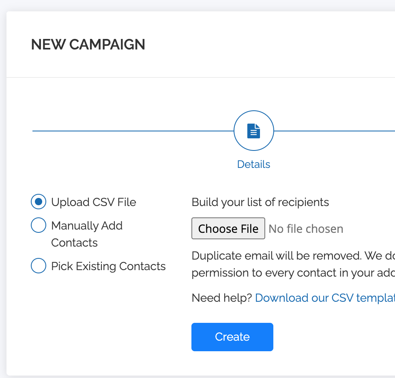This screenshot has height=378, width=395.
Task: Click the NEW CAMPAIGN heading
Action: pos(88,45)
